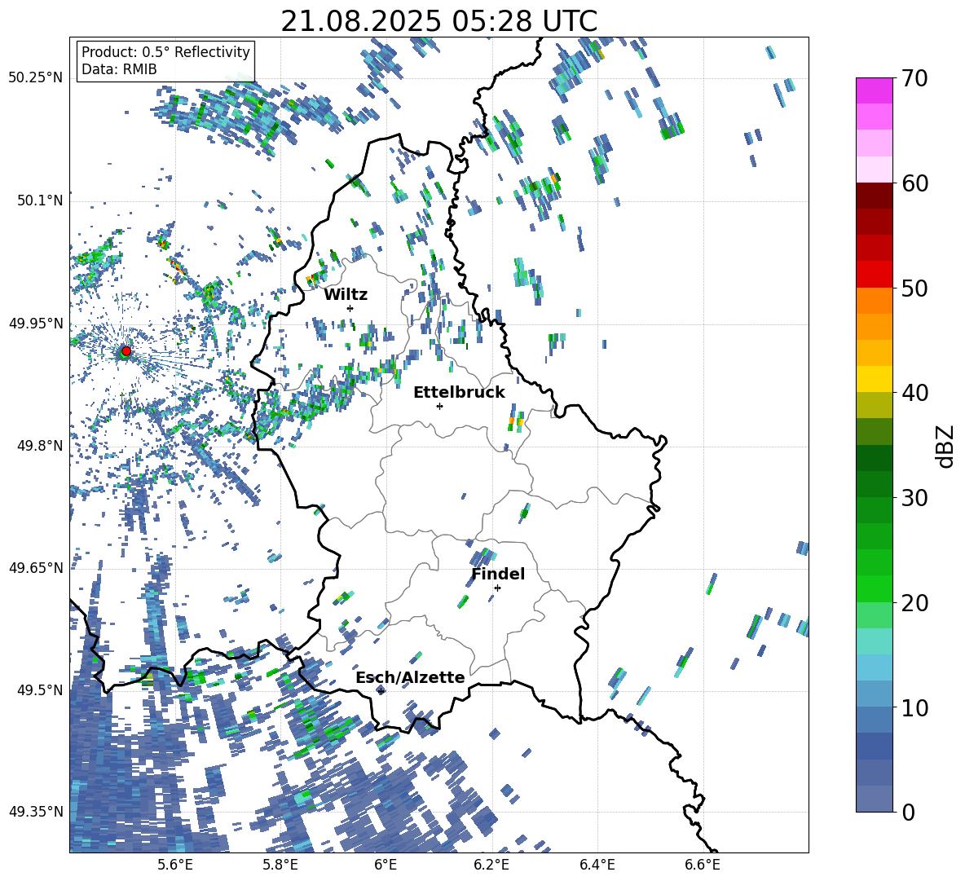Select the Findel station label

pyautogui.click(x=498, y=574)
